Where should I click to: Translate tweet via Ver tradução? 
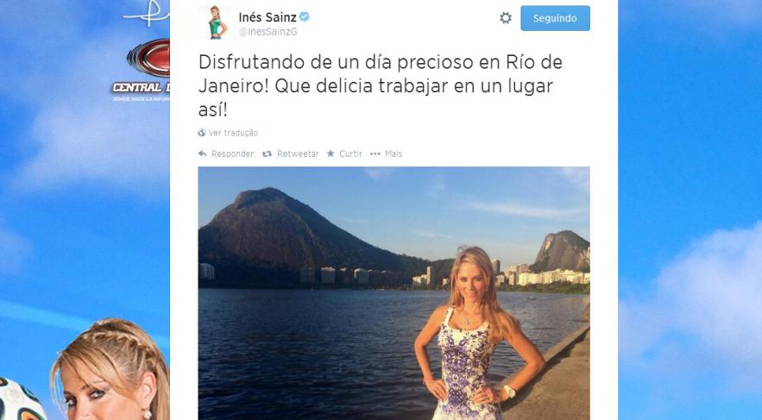(x=233, y=133)
